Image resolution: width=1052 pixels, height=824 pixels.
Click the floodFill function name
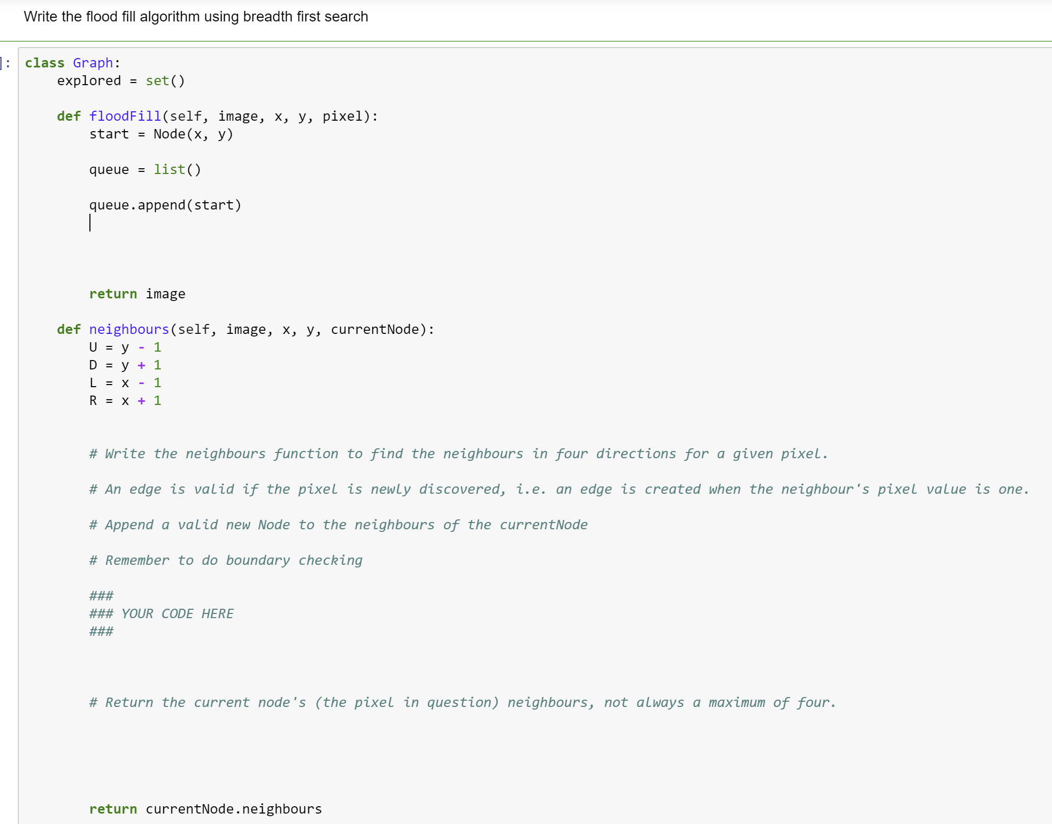click(x=125, y=116)
